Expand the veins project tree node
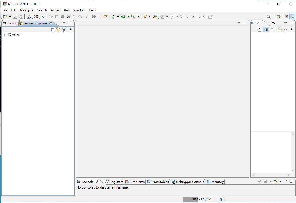This screenshot has height=203, width=296. click(5, 35)
